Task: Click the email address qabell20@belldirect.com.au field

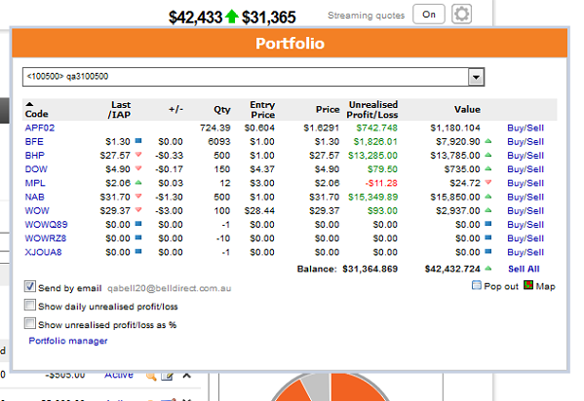Action: pyautogui.click(x=169, y=288)
